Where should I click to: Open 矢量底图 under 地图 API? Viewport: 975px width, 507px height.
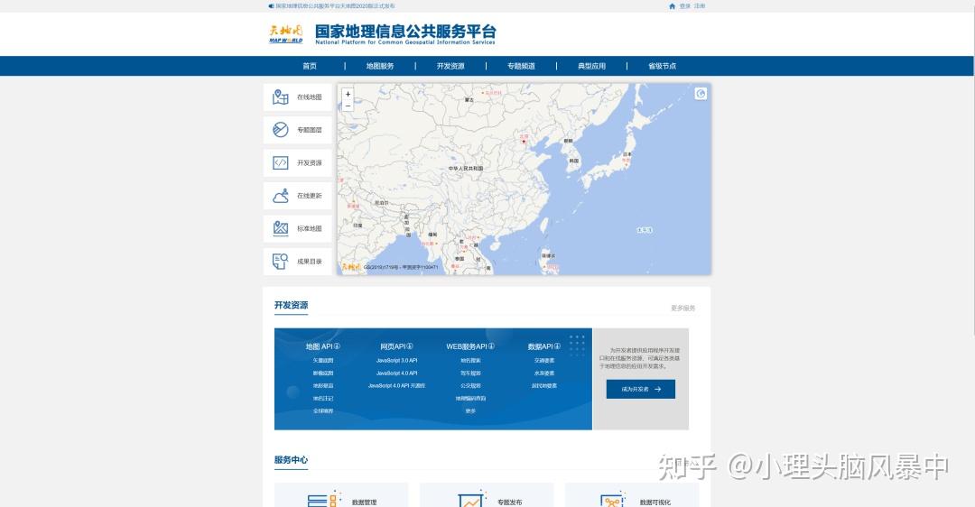323,360
